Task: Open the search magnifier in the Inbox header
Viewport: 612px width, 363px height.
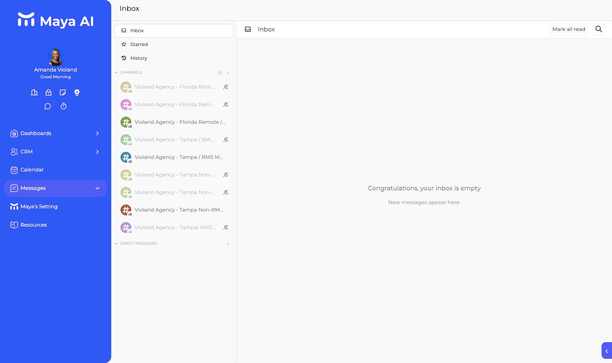Action: pos(599,29)
